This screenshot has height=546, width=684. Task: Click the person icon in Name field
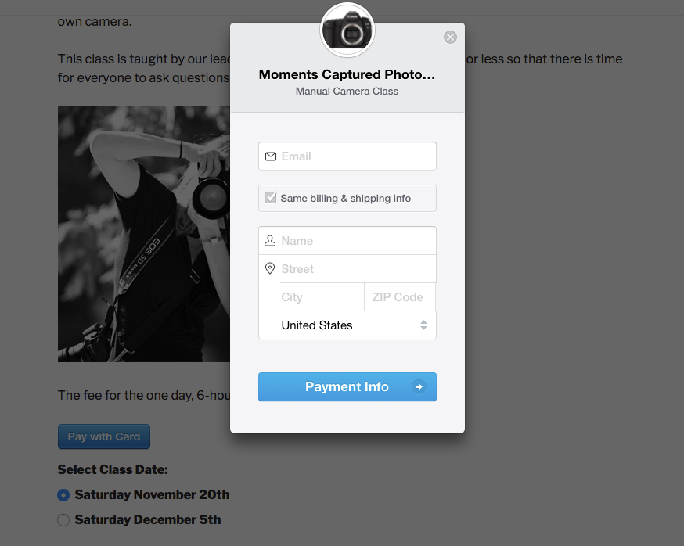pyautogui.click(x=271, y=241)
